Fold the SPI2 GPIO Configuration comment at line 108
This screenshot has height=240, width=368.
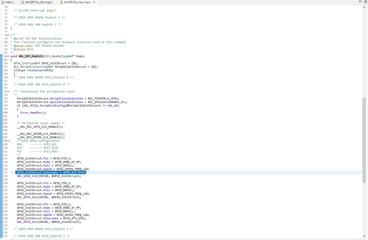(x=9, y=141)
